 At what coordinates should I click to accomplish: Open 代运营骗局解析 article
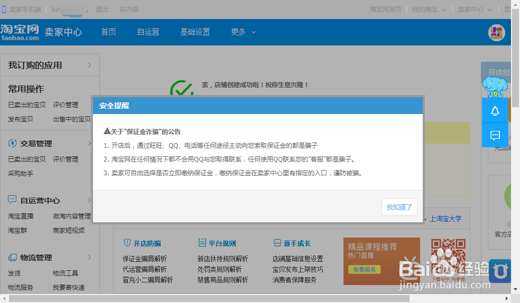145,269
